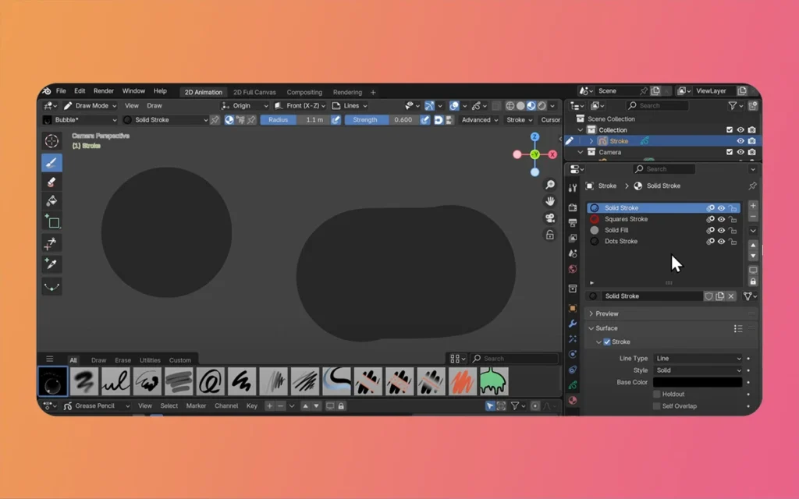Open the Modifiers wrench properties tab
The height and width of the screenshot is (499, 799).
pyautogui.click(x=573, y=324)
